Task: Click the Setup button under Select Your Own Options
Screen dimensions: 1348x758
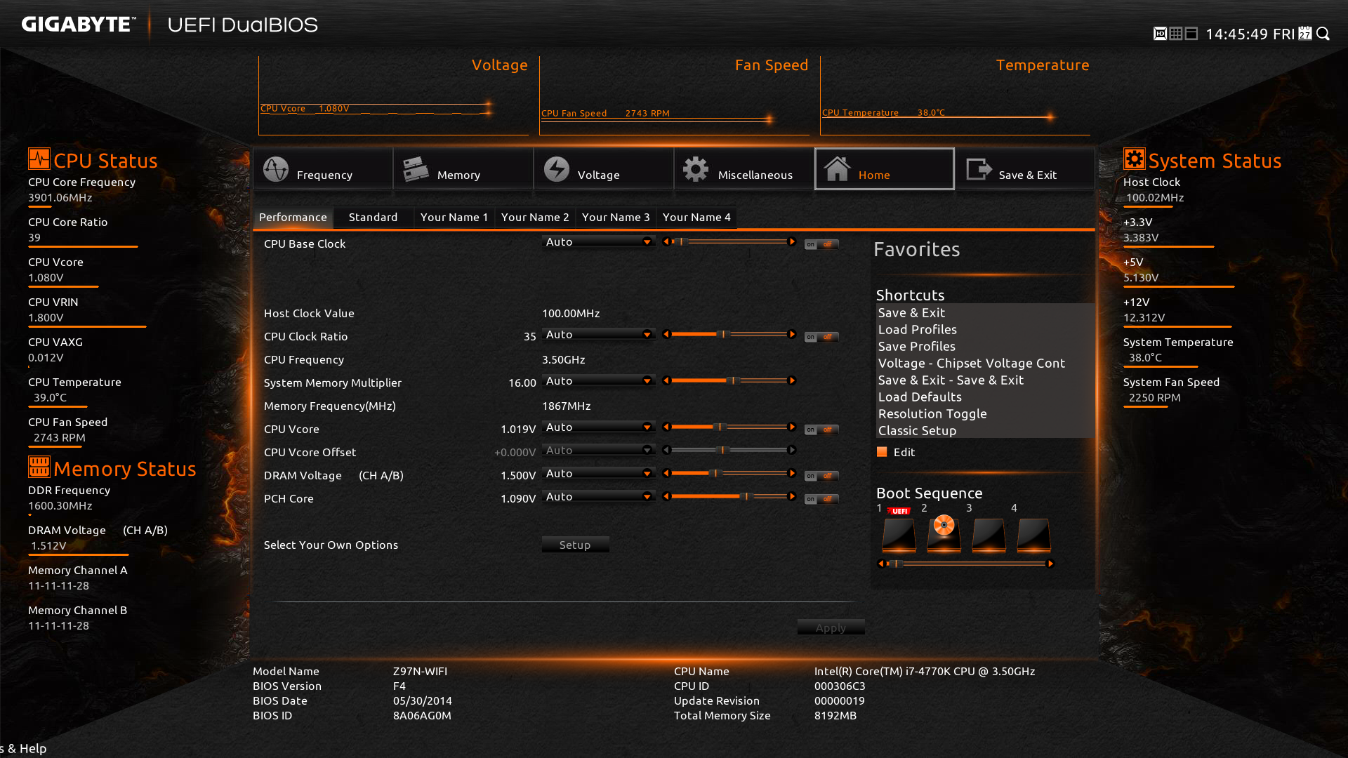Action: click(x=573, y=544)
